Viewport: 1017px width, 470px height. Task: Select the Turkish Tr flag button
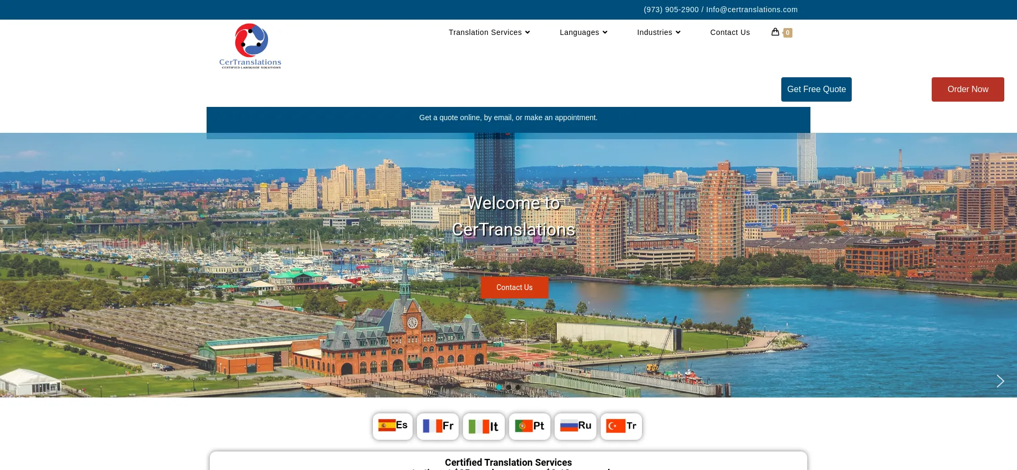click(621, 426)
